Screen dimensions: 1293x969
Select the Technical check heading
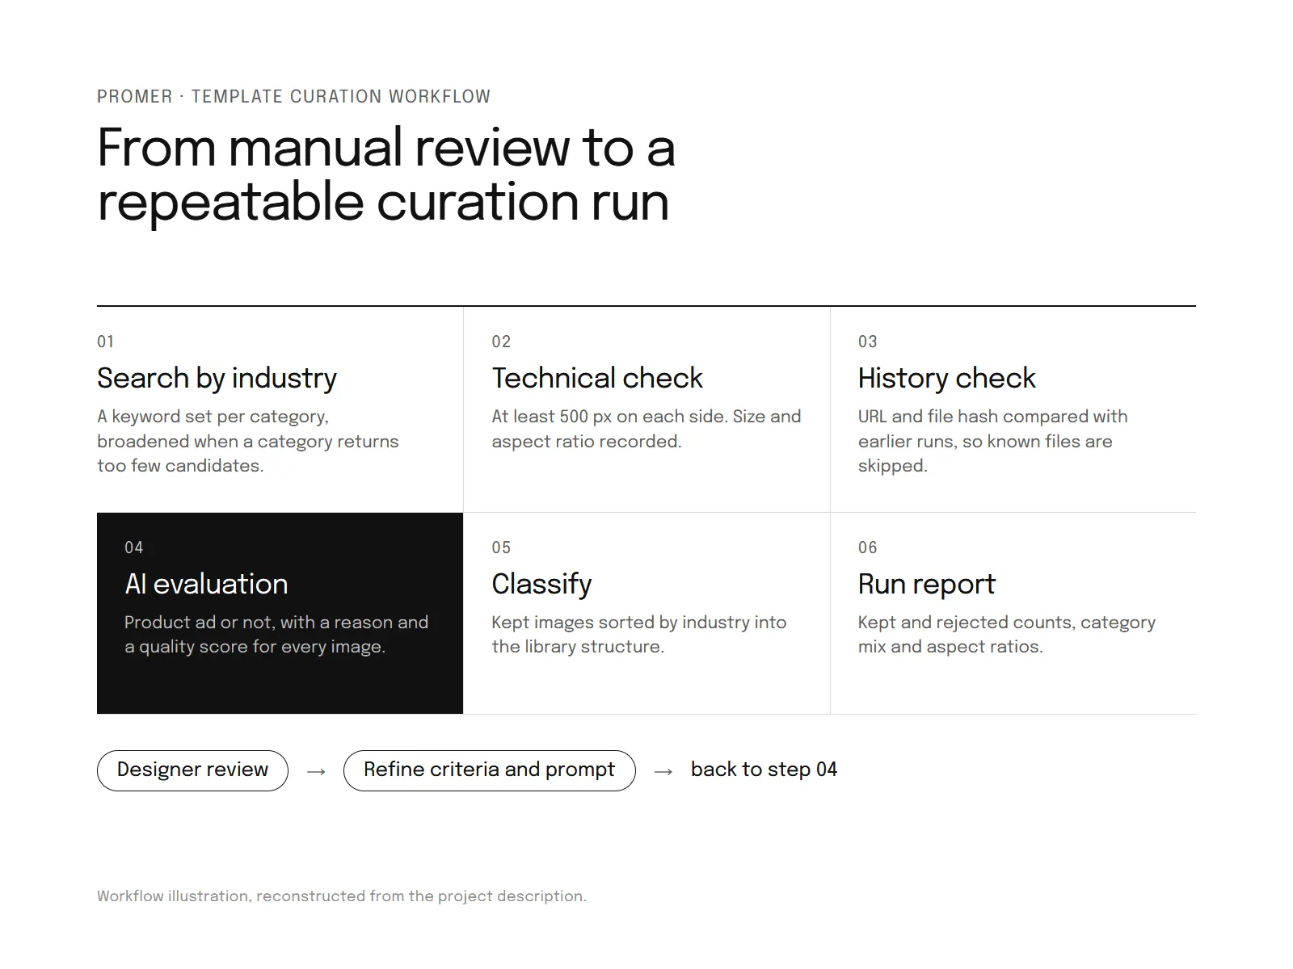click(x=597, y=378)
